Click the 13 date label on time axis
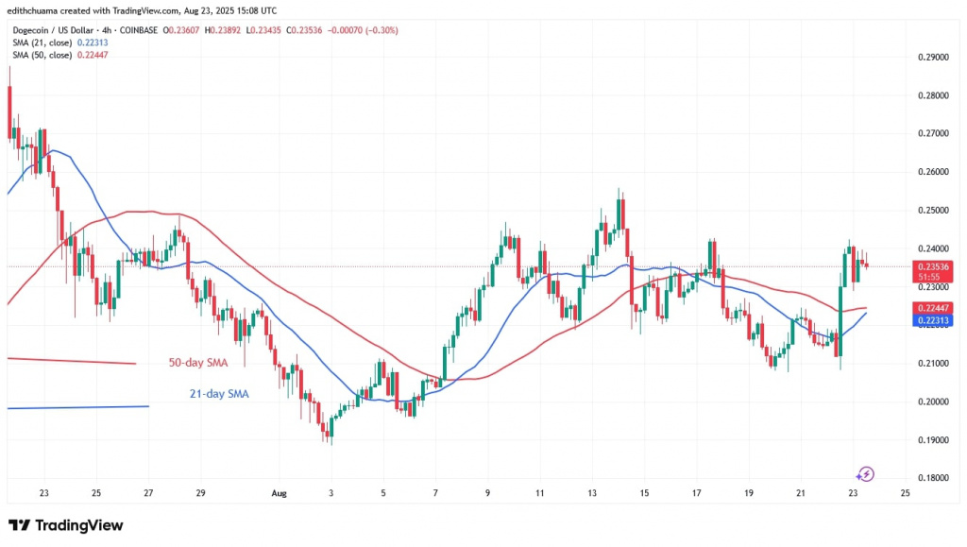This screenshot has height=547, width=967. tap(592, 492)
